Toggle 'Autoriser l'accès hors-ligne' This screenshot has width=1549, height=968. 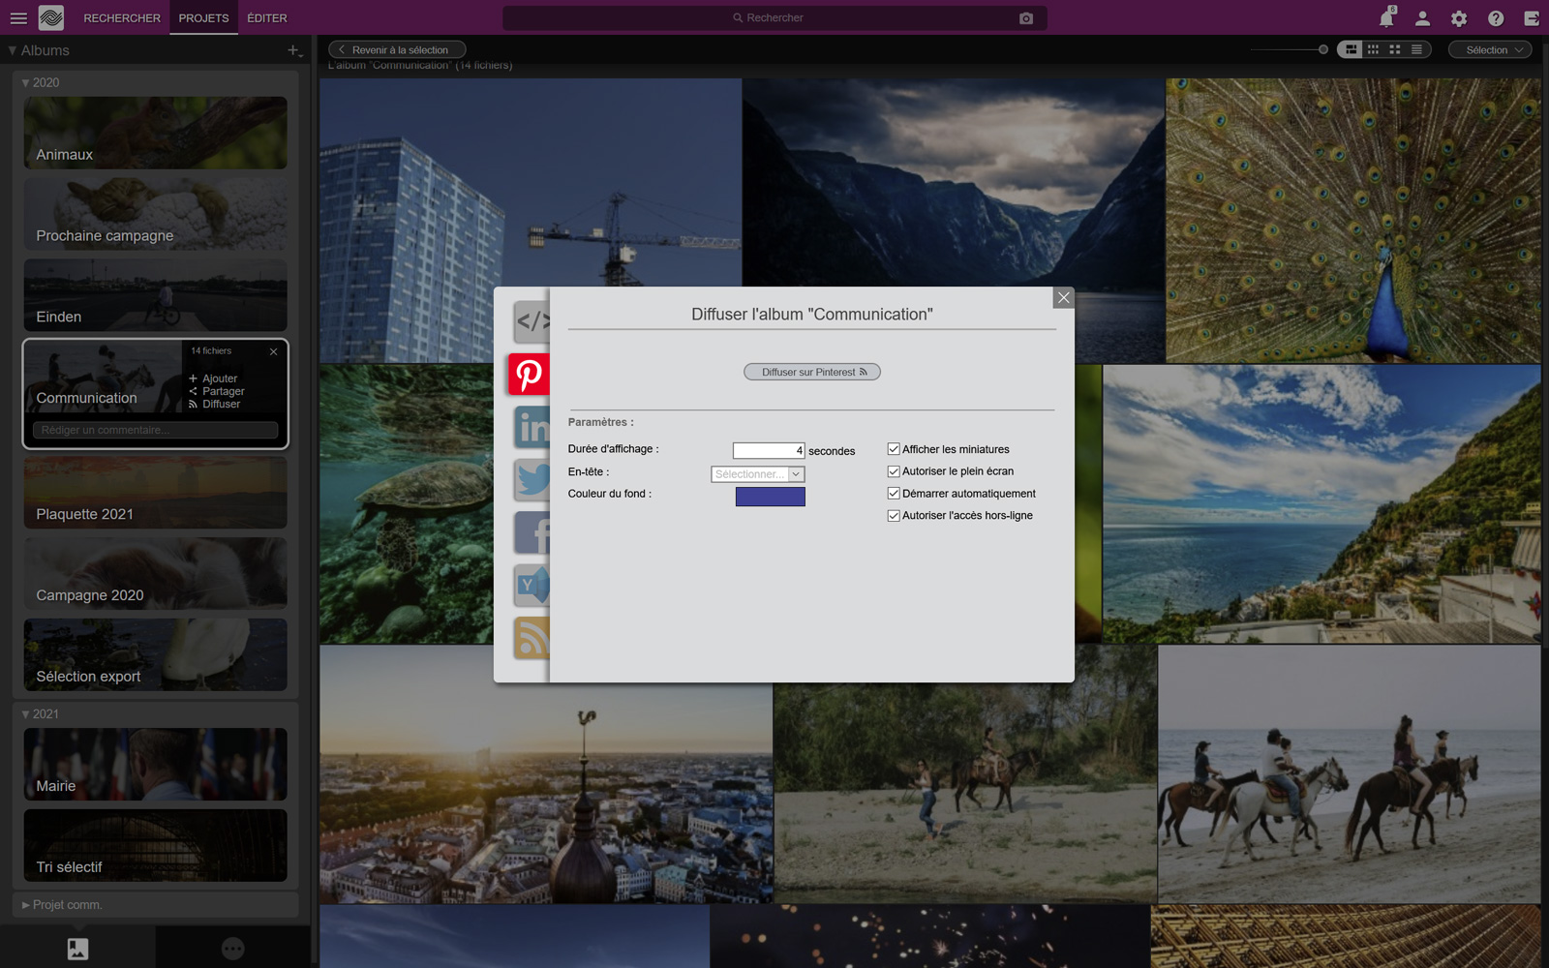click(893, 515)
